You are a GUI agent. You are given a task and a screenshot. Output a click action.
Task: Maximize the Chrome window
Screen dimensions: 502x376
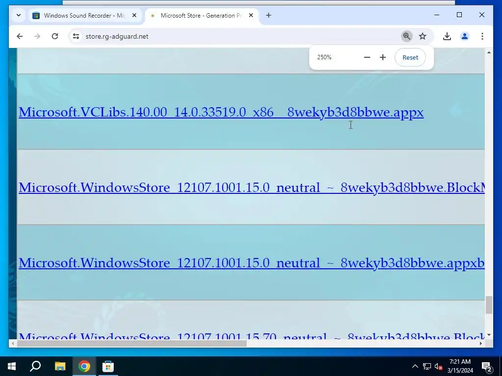[x=459, y=15]
